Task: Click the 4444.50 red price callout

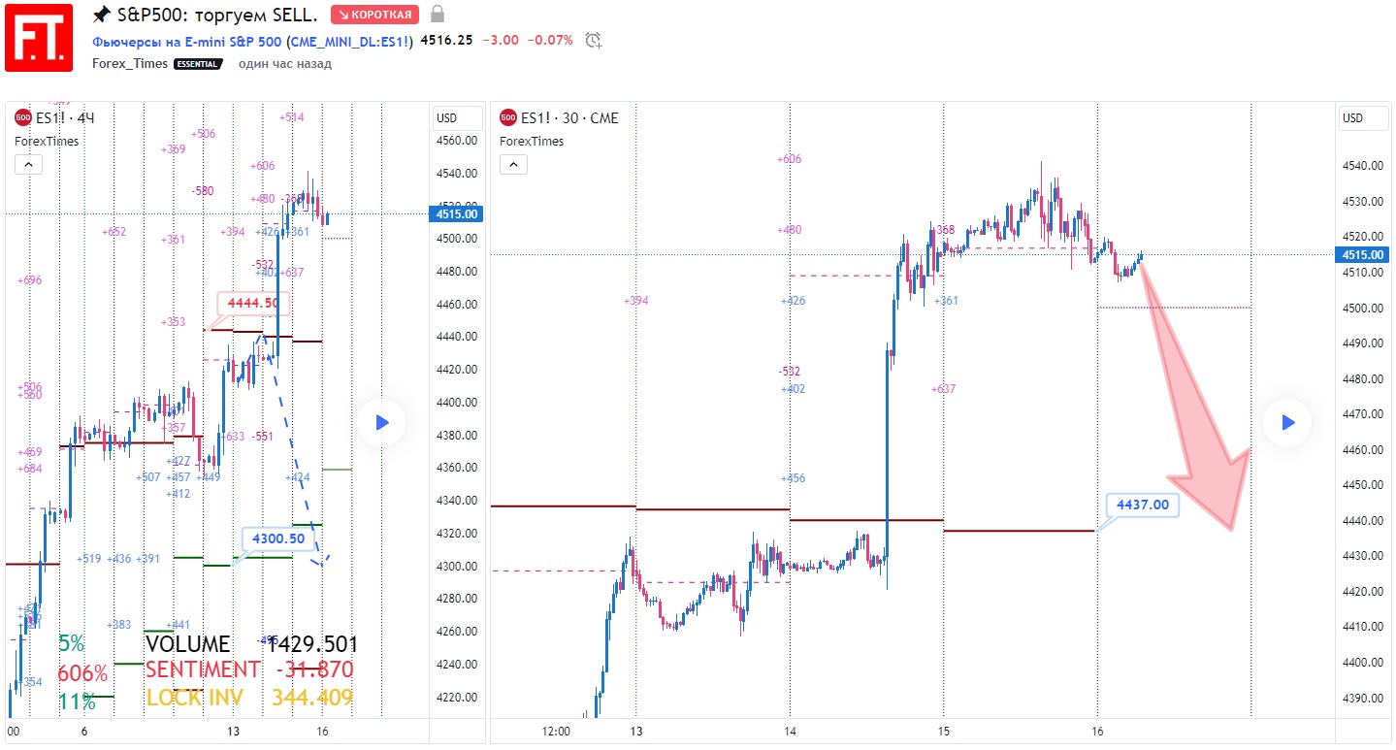Action: pos(252,303)
